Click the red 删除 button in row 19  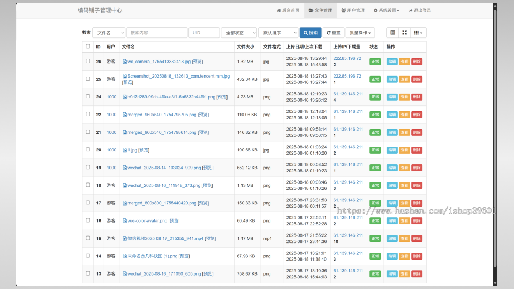point(417,168)
